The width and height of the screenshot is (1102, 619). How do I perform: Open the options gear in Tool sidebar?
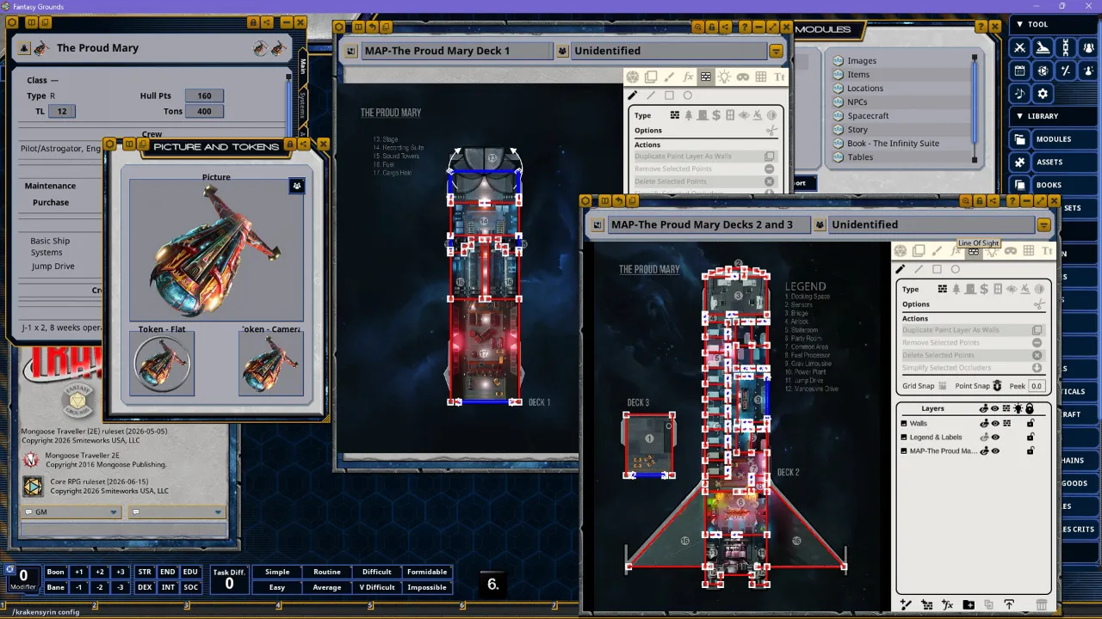(x=1043, y=94)
